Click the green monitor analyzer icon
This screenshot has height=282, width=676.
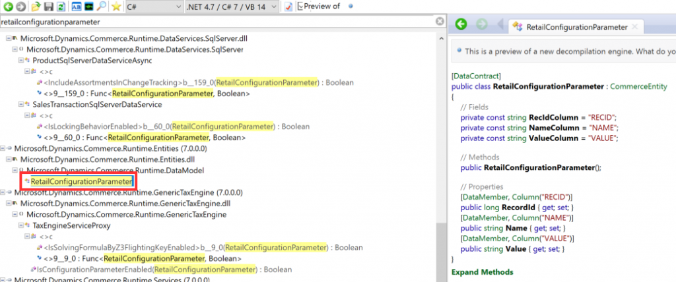click(x=89, y=7)
